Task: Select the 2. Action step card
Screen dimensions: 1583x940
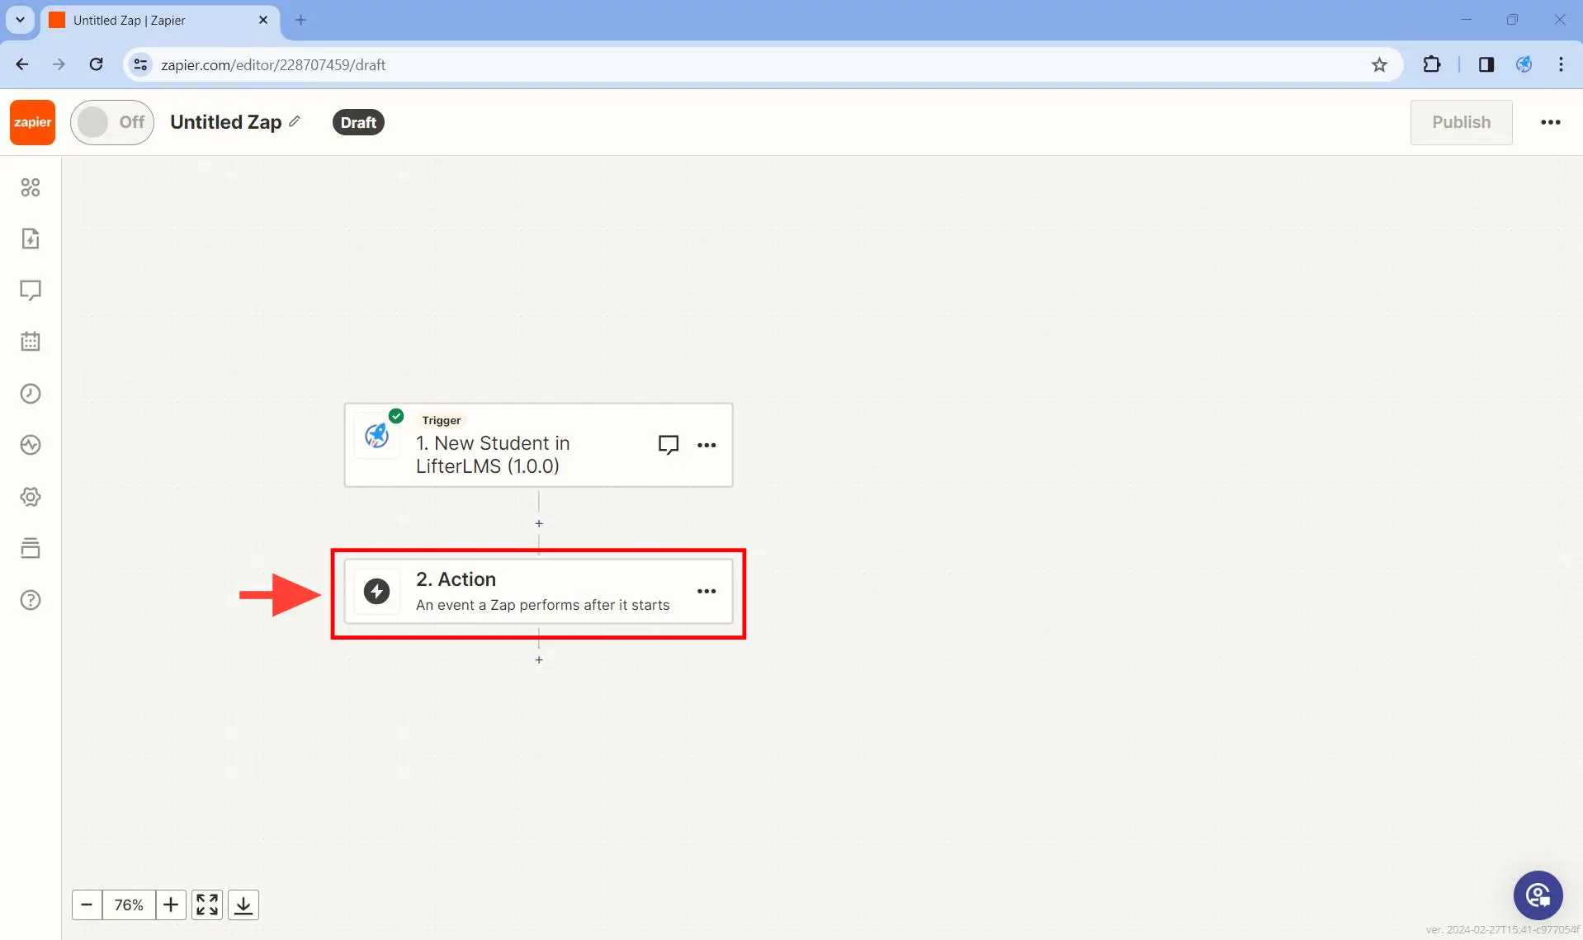Action: (538, 592)
